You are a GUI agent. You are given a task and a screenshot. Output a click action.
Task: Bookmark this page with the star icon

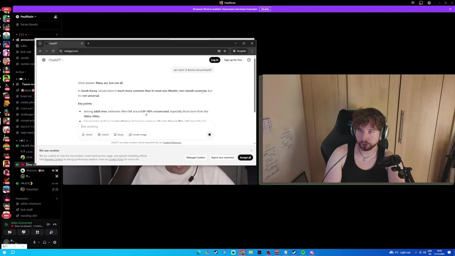(225, 51)
